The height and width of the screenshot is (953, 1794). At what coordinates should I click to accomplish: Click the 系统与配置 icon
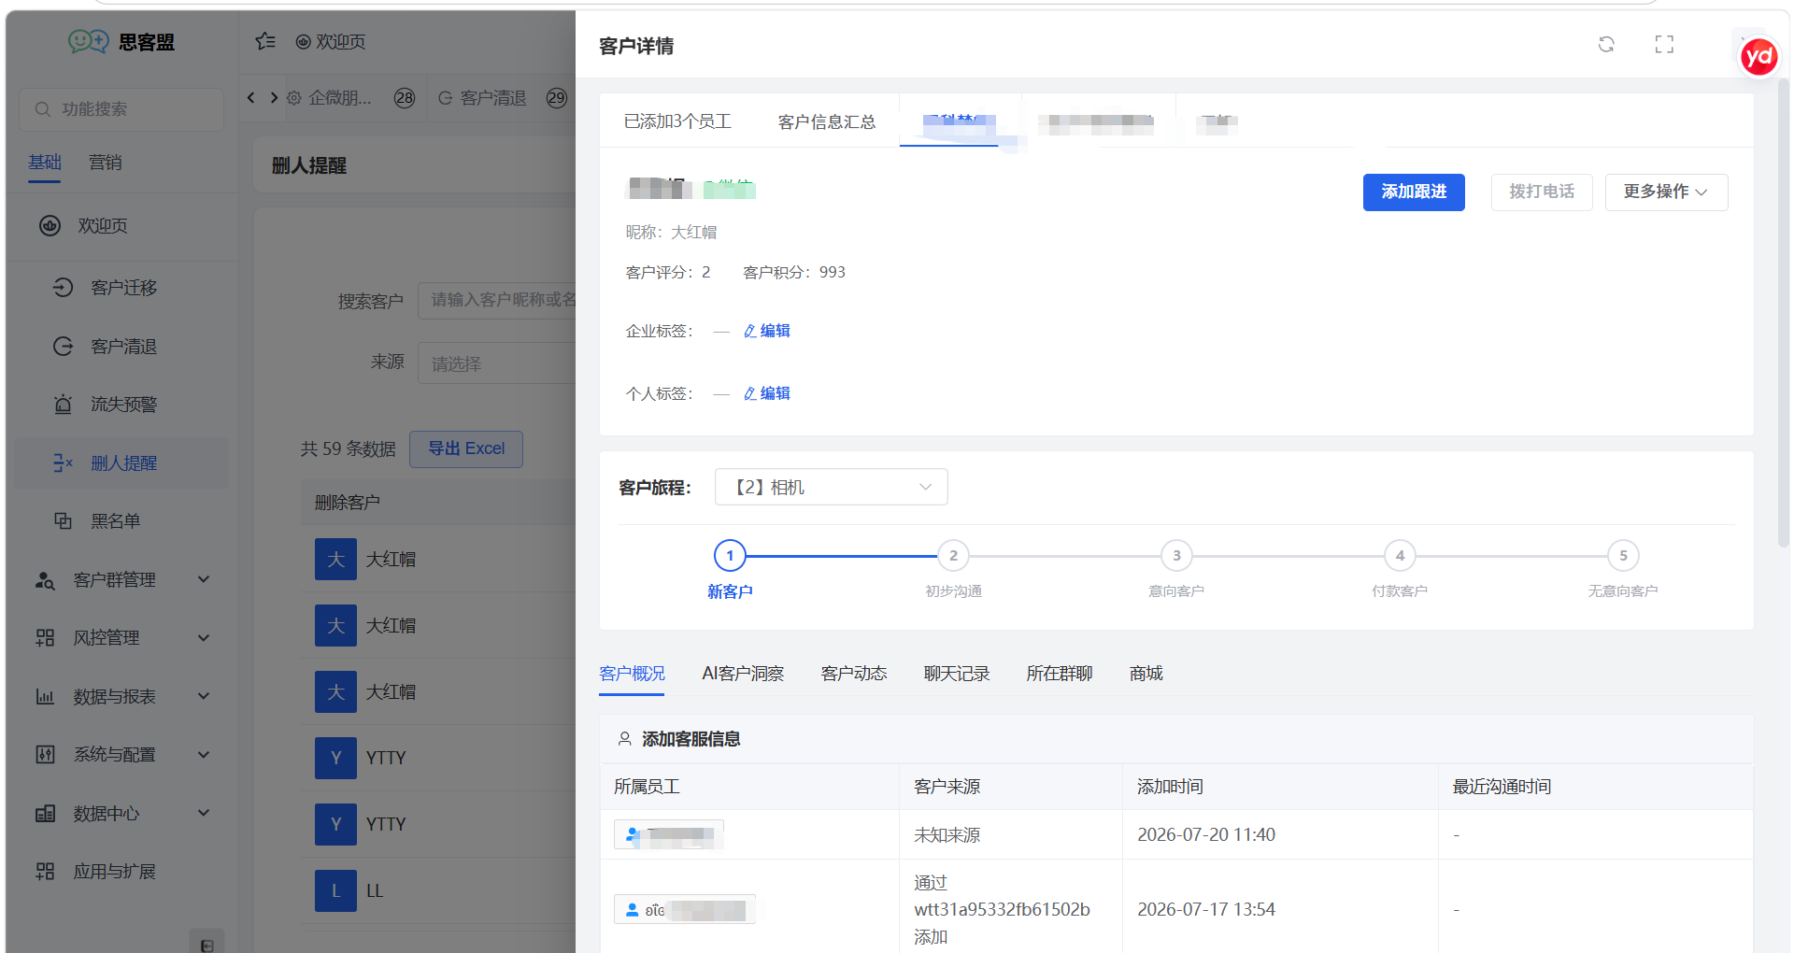point(45,754)
